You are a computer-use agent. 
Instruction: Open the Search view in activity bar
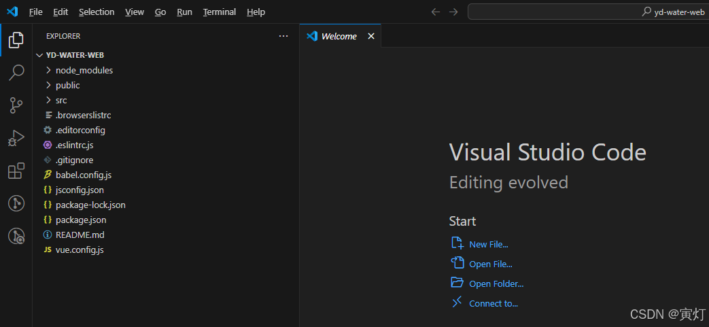point(16,72)
